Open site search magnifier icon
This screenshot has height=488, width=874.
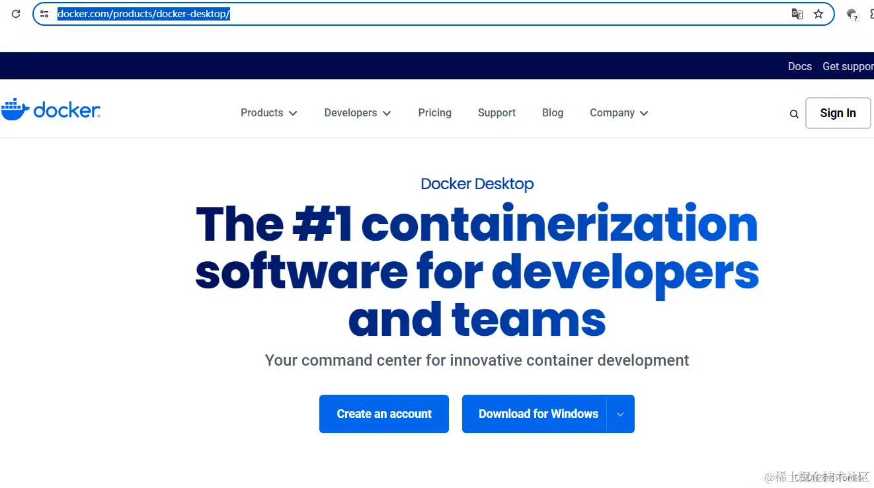point(794,114)
